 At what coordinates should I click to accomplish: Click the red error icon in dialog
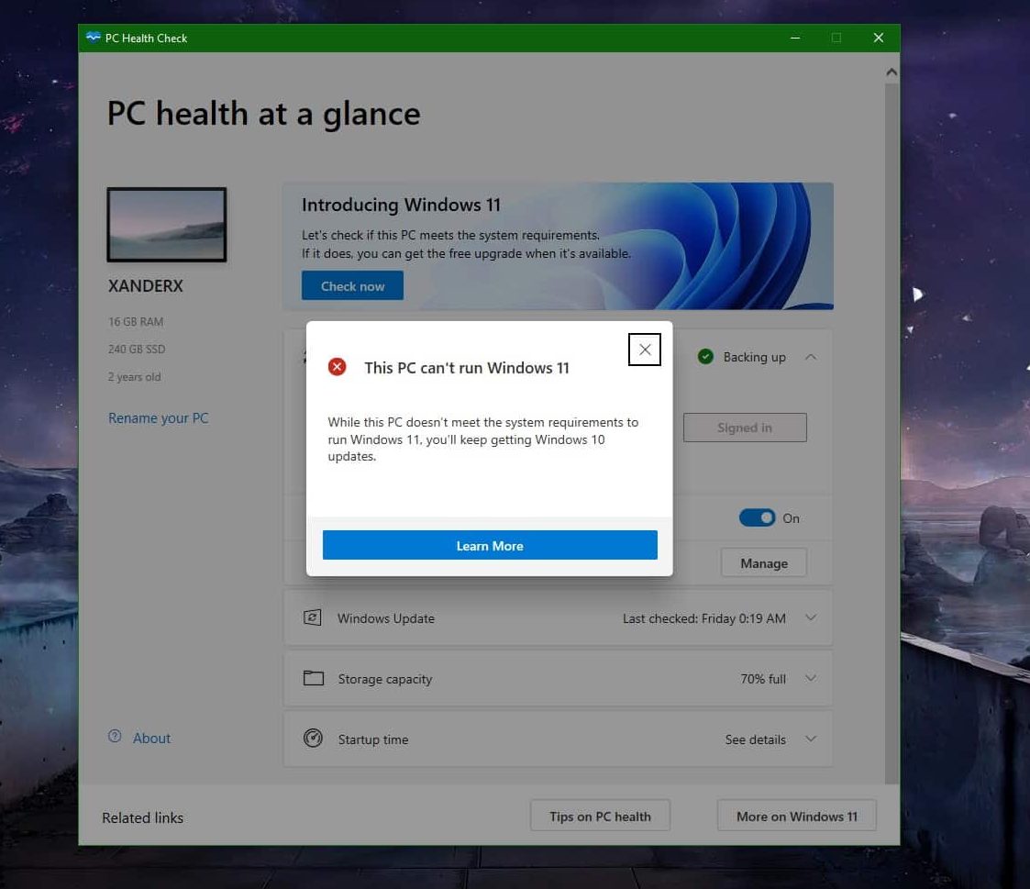tap(337, 367)
